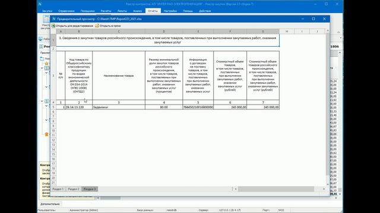Open the Помощь menu tab
Image resolution: width=380 pixels, height=213 pixels.
188,11
